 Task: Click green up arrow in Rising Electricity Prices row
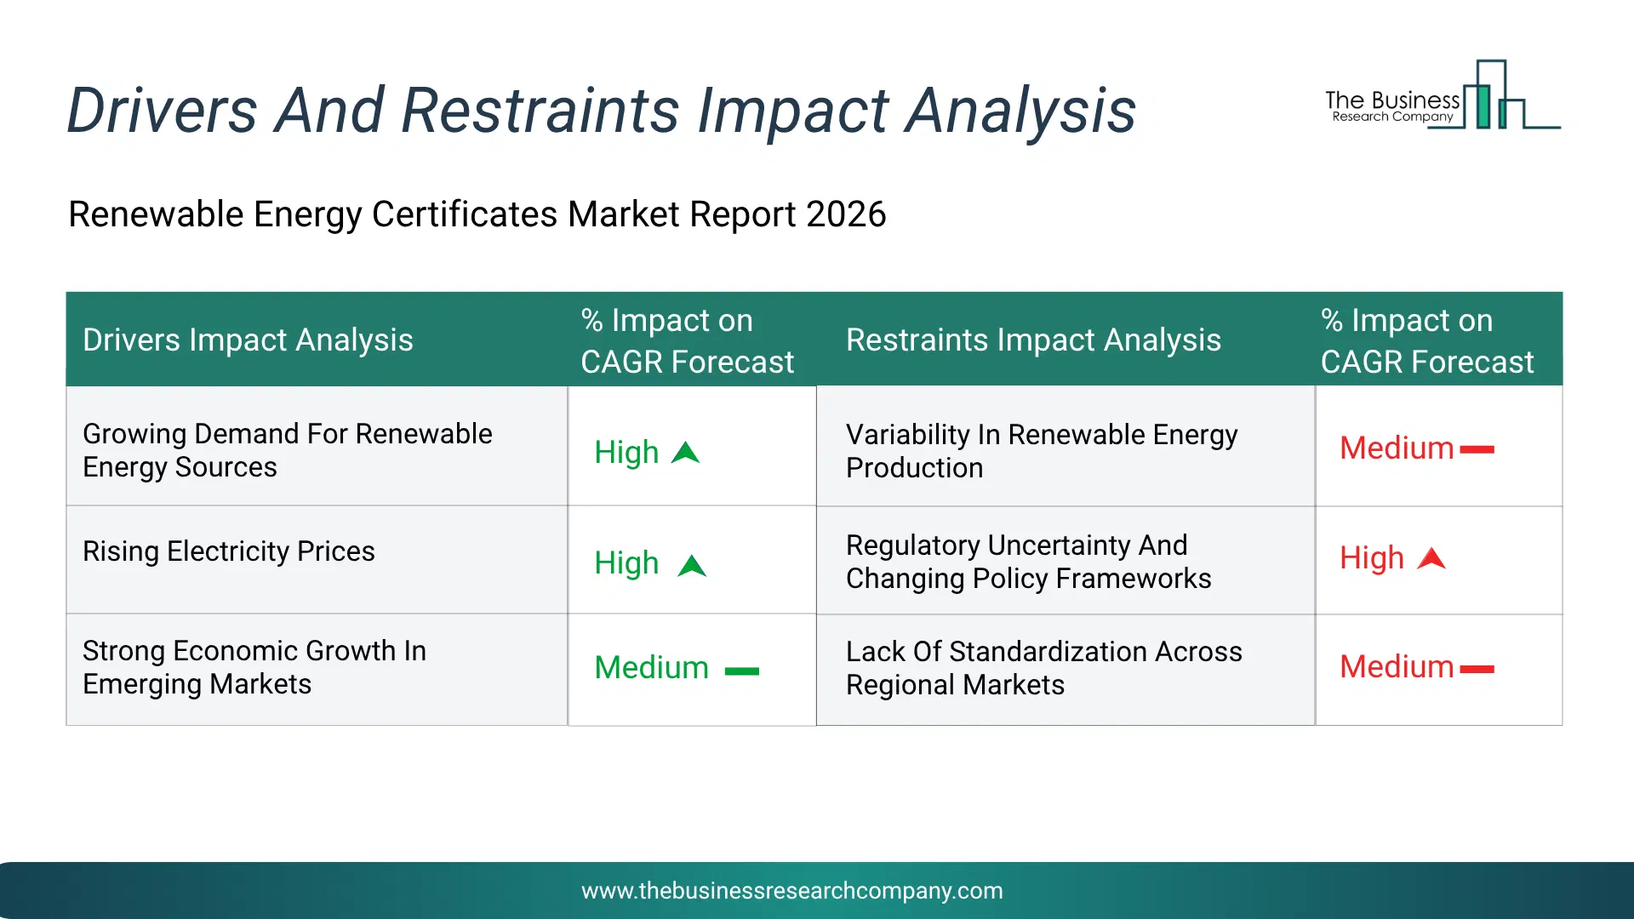pyautogui.click(x=692, y=566)
